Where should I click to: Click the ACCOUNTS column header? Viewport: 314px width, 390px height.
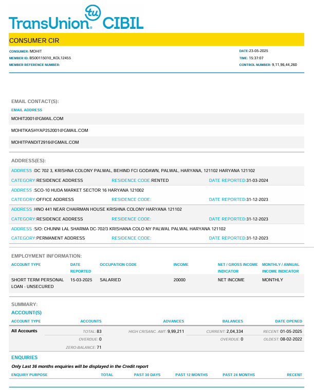pos(91,321)
